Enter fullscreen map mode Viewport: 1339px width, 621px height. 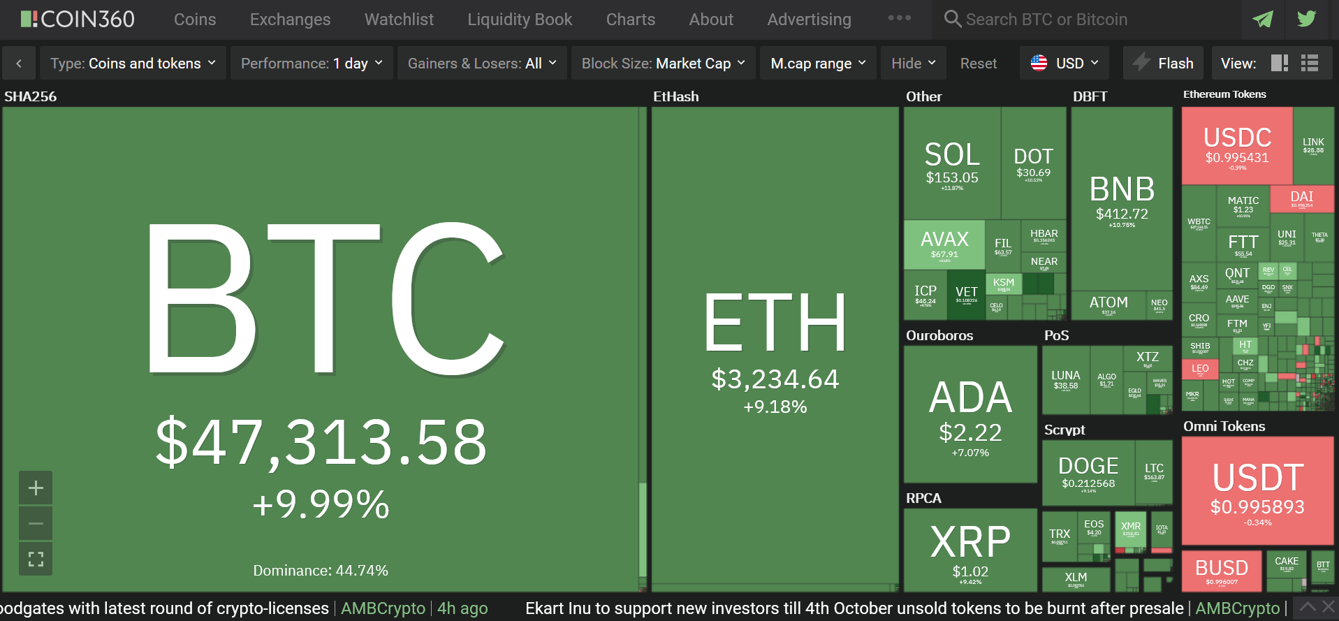(x=36, y=559)
